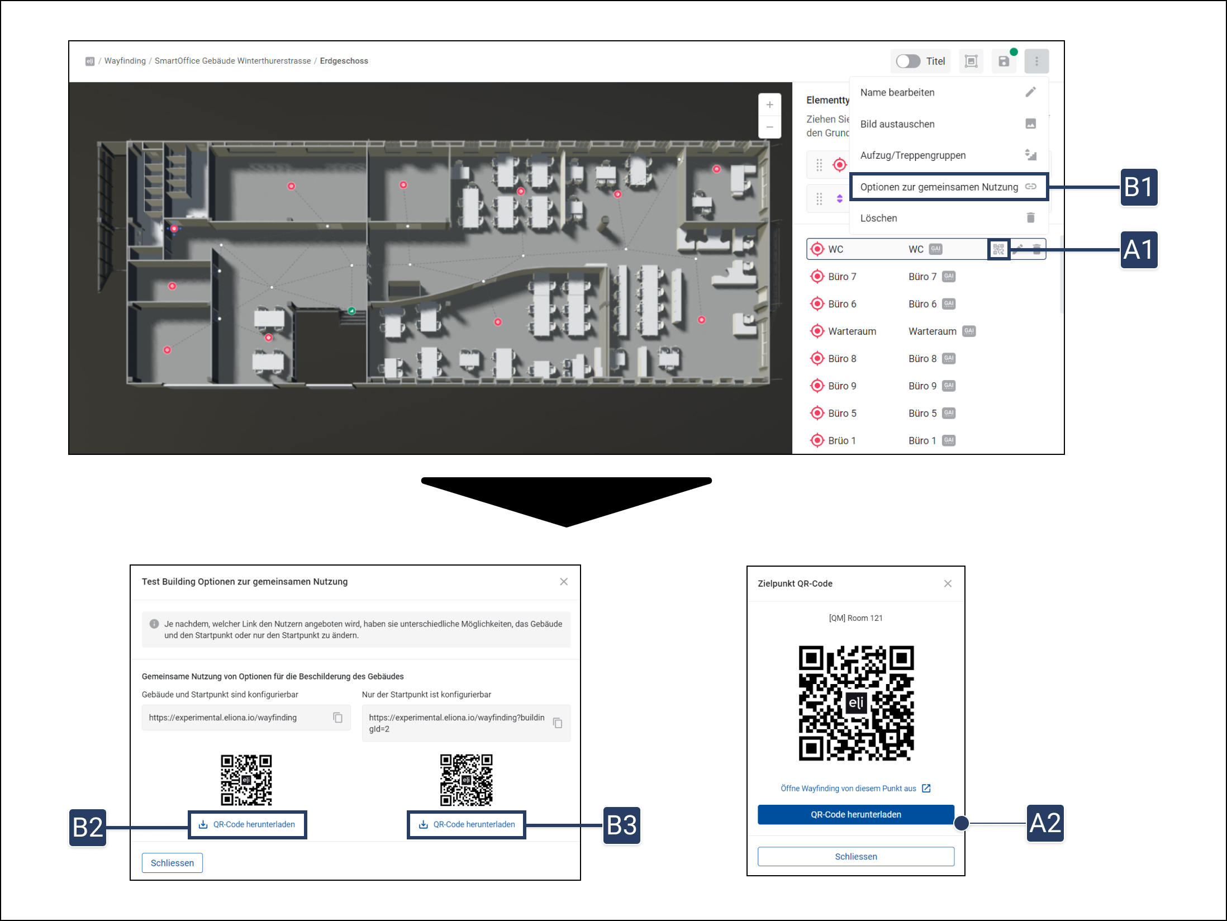
Task: Select the Warteraum list item
Action: 852,331
